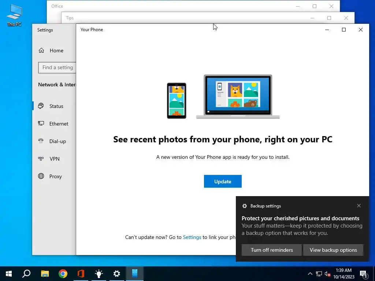Open This PC desktop icon
Image resolution: width=375 pixels, height=281 pixels.
14,15
